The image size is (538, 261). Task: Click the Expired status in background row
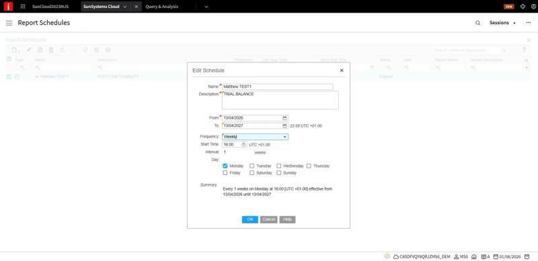(x=386, y=76)
